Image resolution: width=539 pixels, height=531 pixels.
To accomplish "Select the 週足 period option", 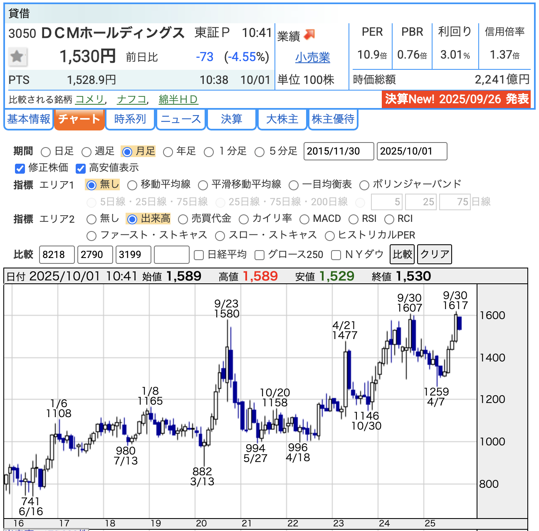I will (87, 152).
